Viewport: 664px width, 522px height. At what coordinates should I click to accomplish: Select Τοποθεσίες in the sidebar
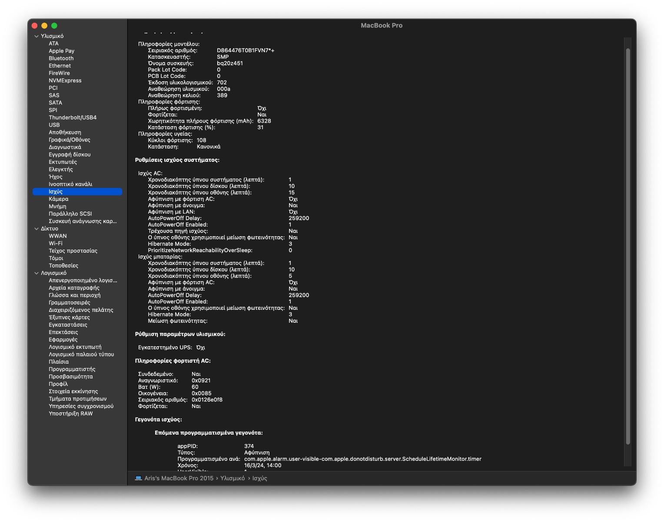coord(63,265)
